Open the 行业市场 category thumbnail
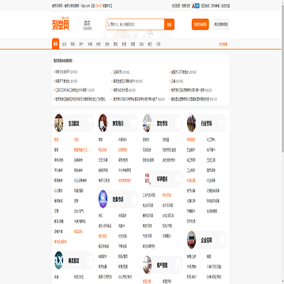Viewport: 284px width, 284px height. (x=192, y=123)
